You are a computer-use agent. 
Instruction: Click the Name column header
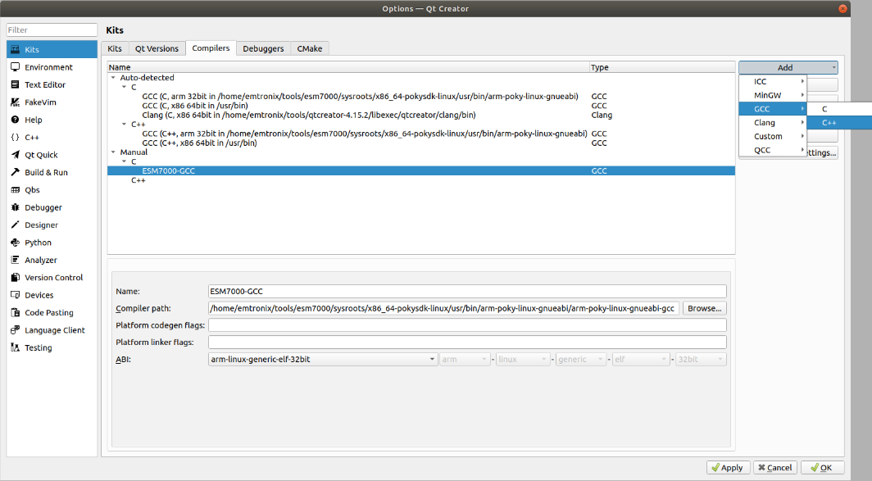[348, 67]
